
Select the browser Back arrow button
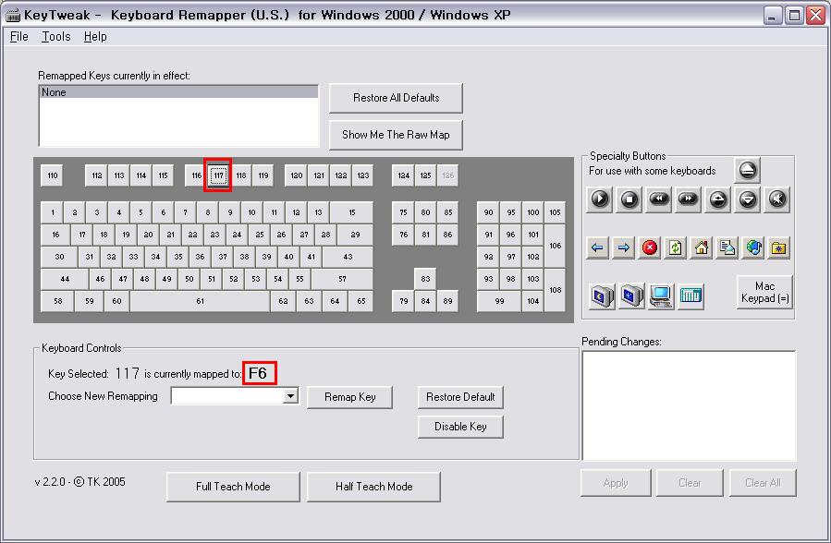point(597,247)
